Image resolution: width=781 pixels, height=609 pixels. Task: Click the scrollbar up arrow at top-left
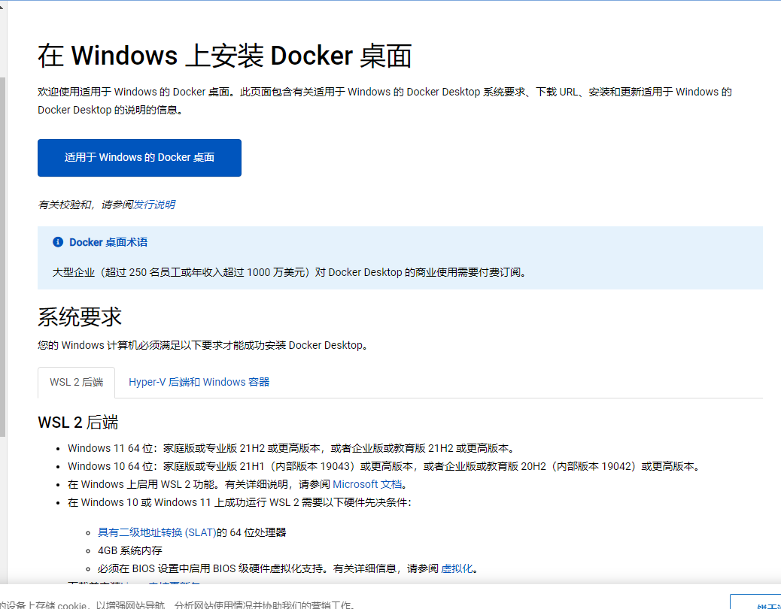click(3, 6)
